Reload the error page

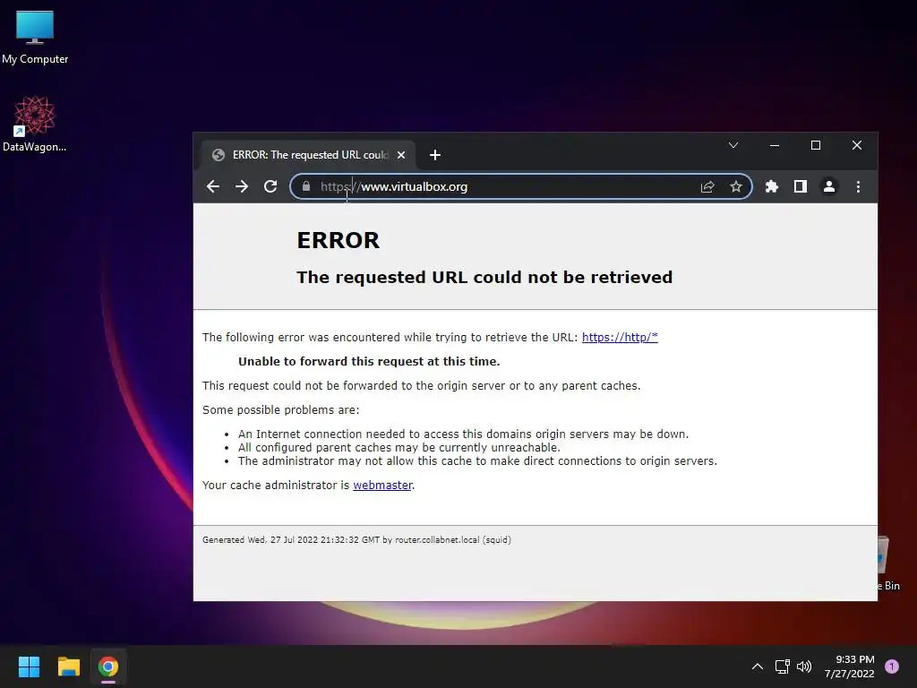[270, 186]
